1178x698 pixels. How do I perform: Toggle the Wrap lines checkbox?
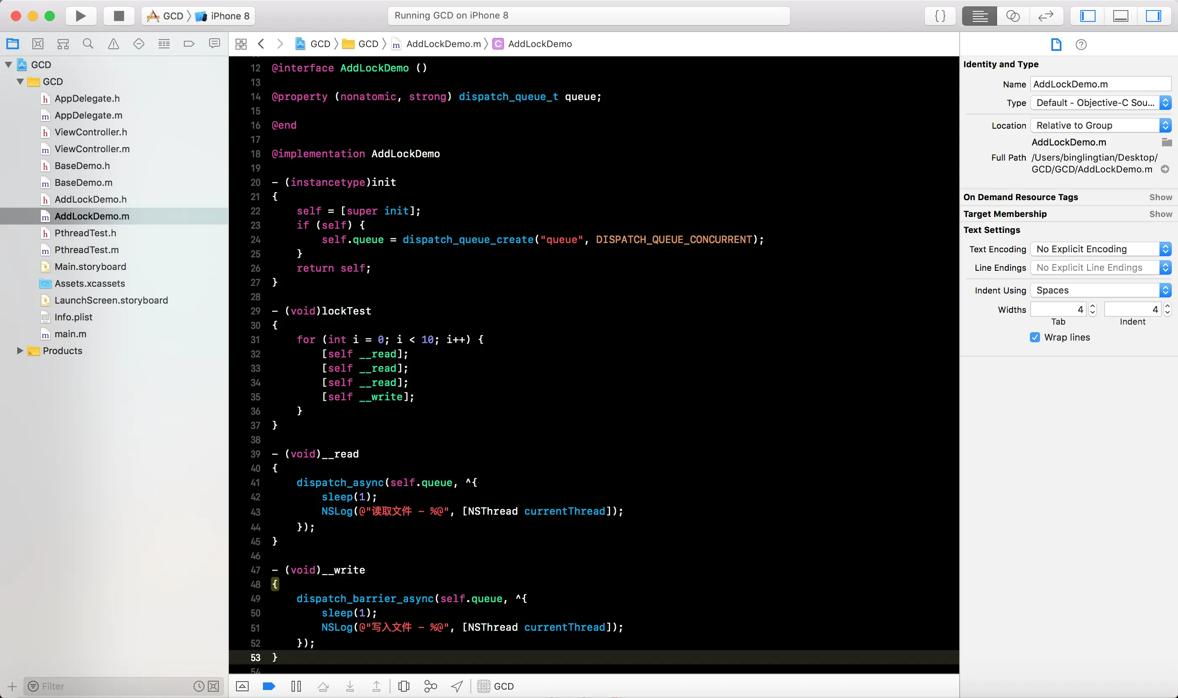[1035, 337]
